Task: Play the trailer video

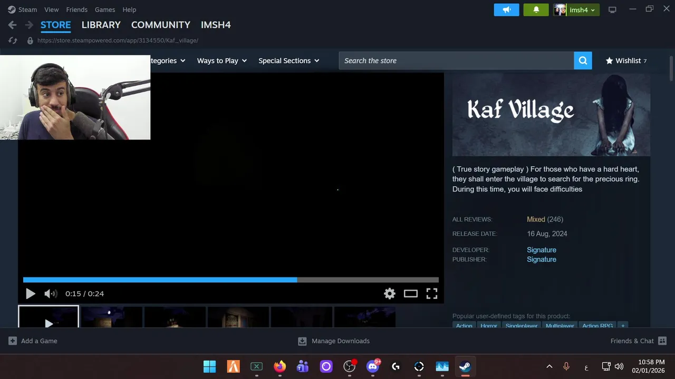Action: coord(31,294)
